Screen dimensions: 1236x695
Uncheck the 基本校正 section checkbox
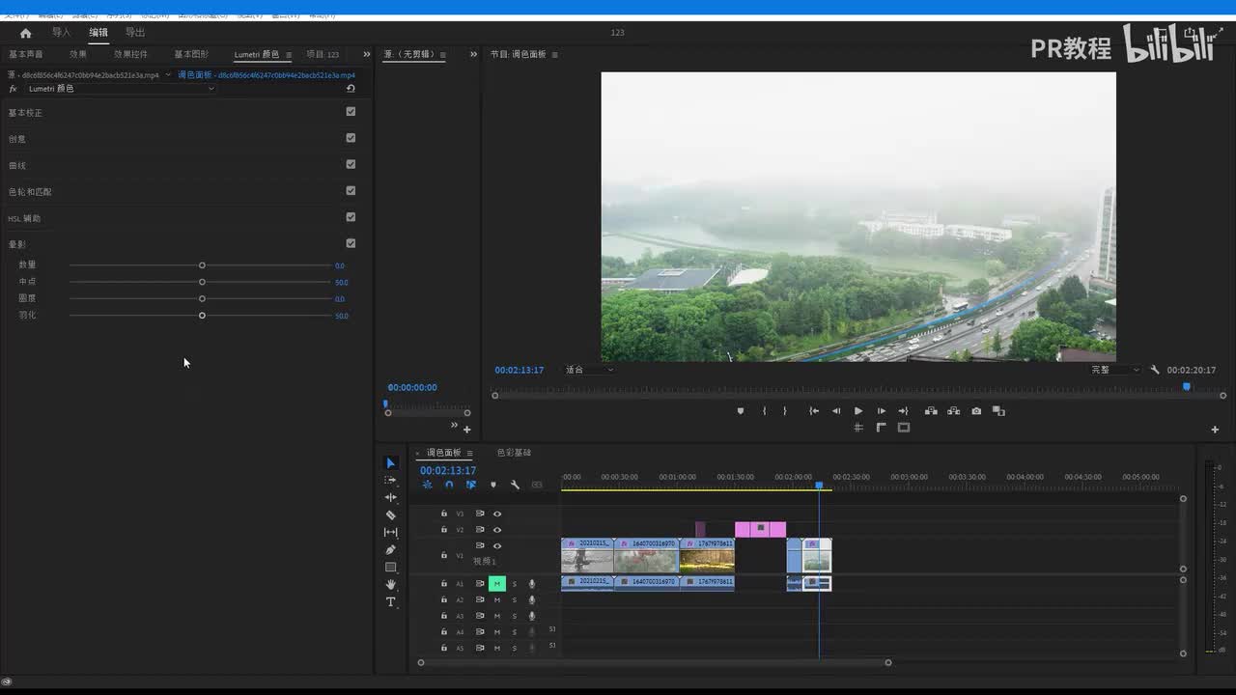(351, 112)
